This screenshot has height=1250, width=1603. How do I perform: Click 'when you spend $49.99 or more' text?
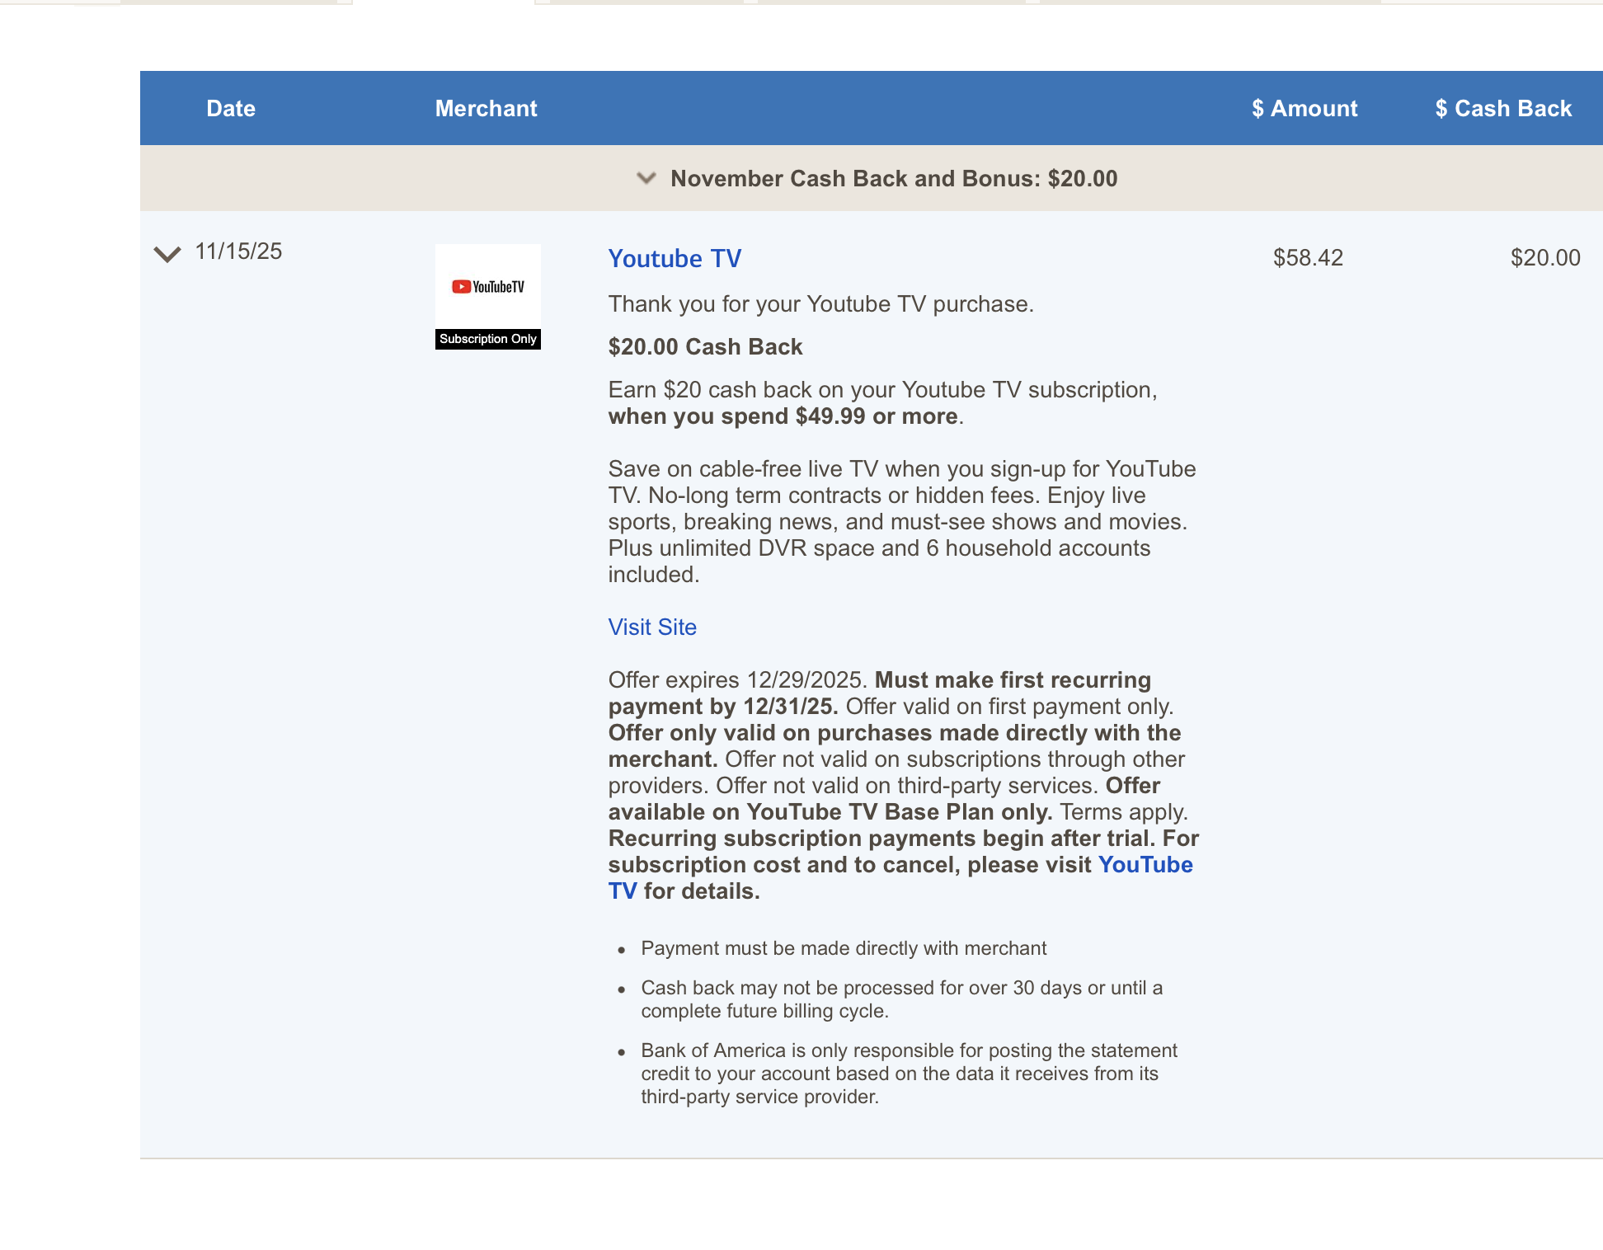click(x=783, y=416)
